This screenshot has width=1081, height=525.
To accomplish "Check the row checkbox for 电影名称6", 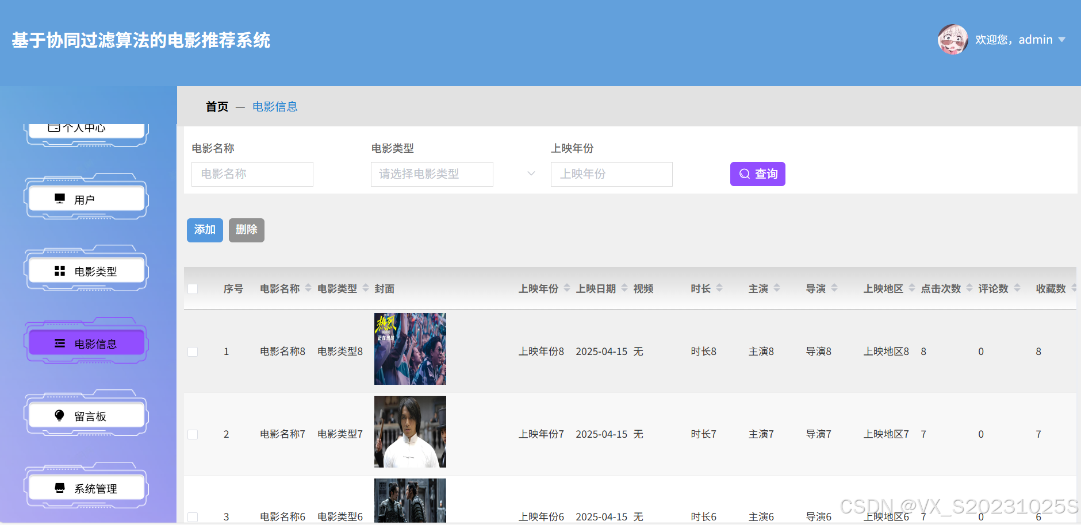I will (x=193, y=517).
